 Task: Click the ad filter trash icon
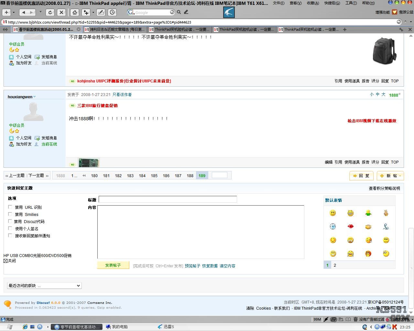[355, 319]
